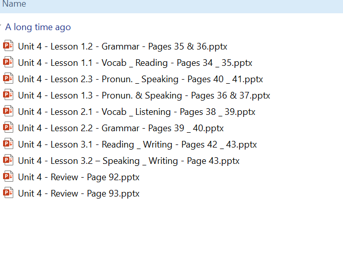Click PowerPoint icon for Lesson 2.2 Grammar file
The width and height of the screenshot is (343, 268).
coord(8,128)
